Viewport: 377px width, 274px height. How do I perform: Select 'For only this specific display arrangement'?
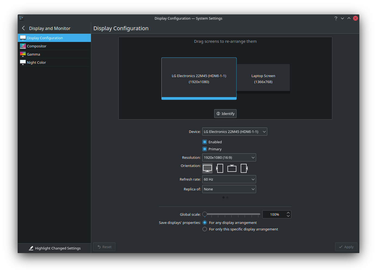coord(205,229)
